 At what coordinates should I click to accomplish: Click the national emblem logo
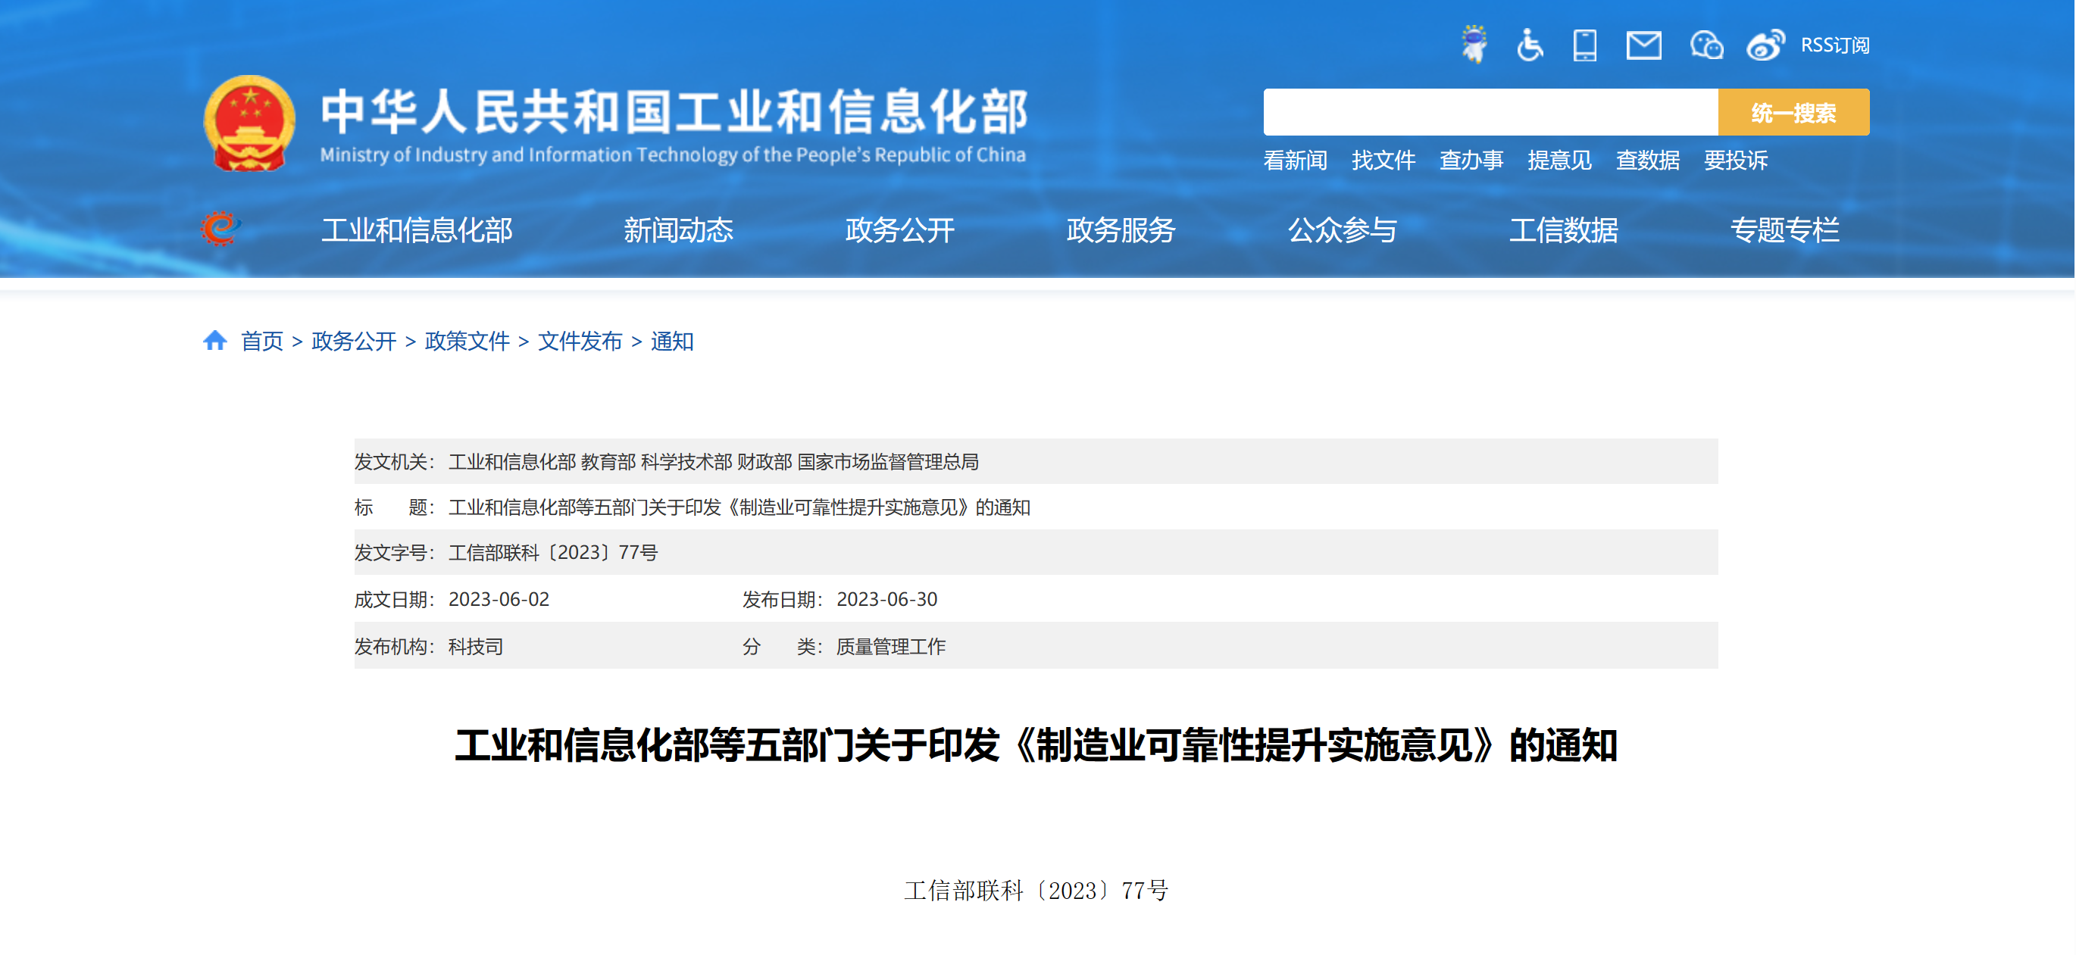[x=249, y=123]
